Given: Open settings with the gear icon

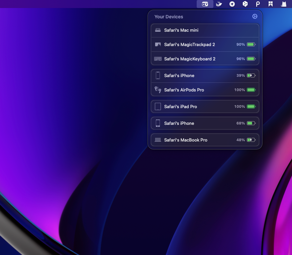Looking at the screenshot, I should (x=255, y=16).
